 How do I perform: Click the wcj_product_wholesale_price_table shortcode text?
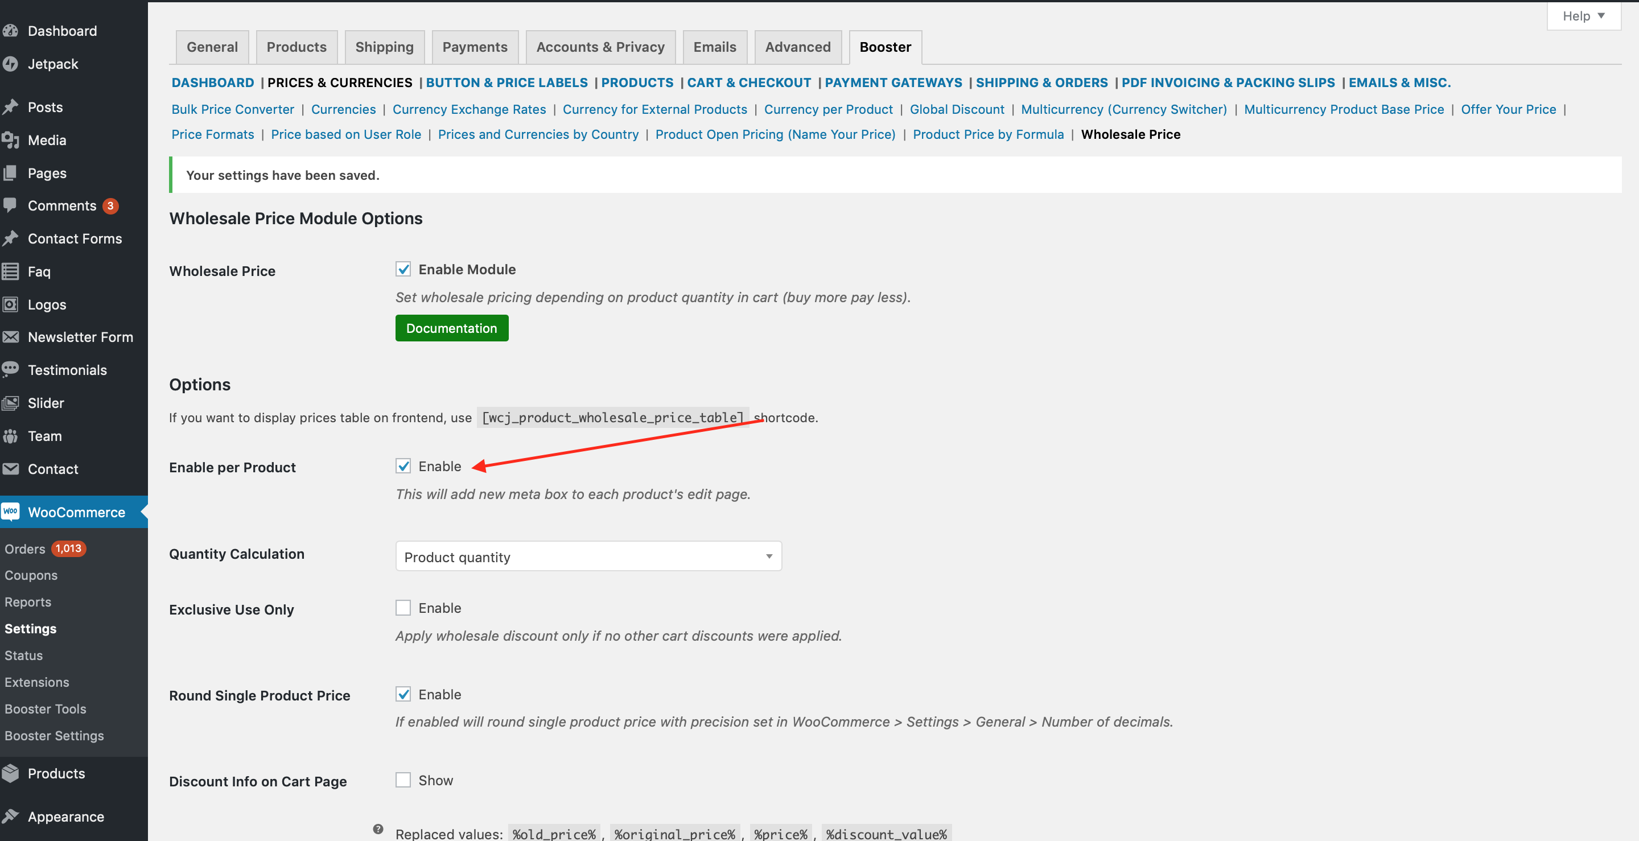[x=613, y=417]
